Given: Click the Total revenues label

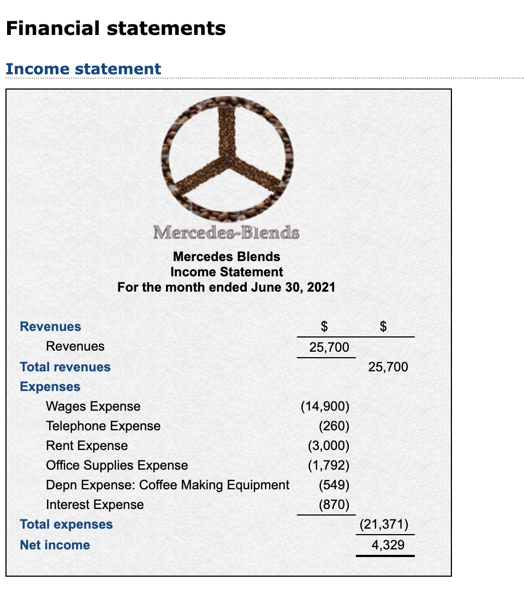Looking at the screenshot, I should coord(65,367).
